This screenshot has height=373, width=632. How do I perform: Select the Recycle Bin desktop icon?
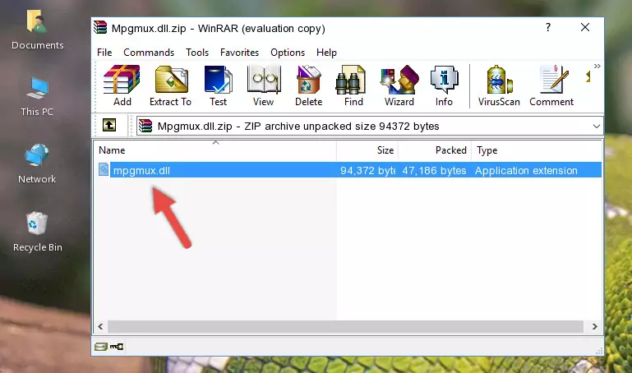[x=37, y=233]
